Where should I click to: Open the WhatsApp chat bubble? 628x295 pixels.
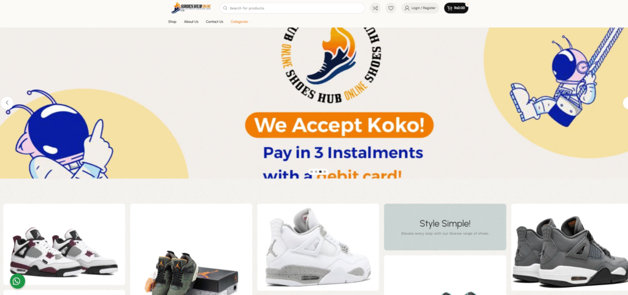[18, 281]
